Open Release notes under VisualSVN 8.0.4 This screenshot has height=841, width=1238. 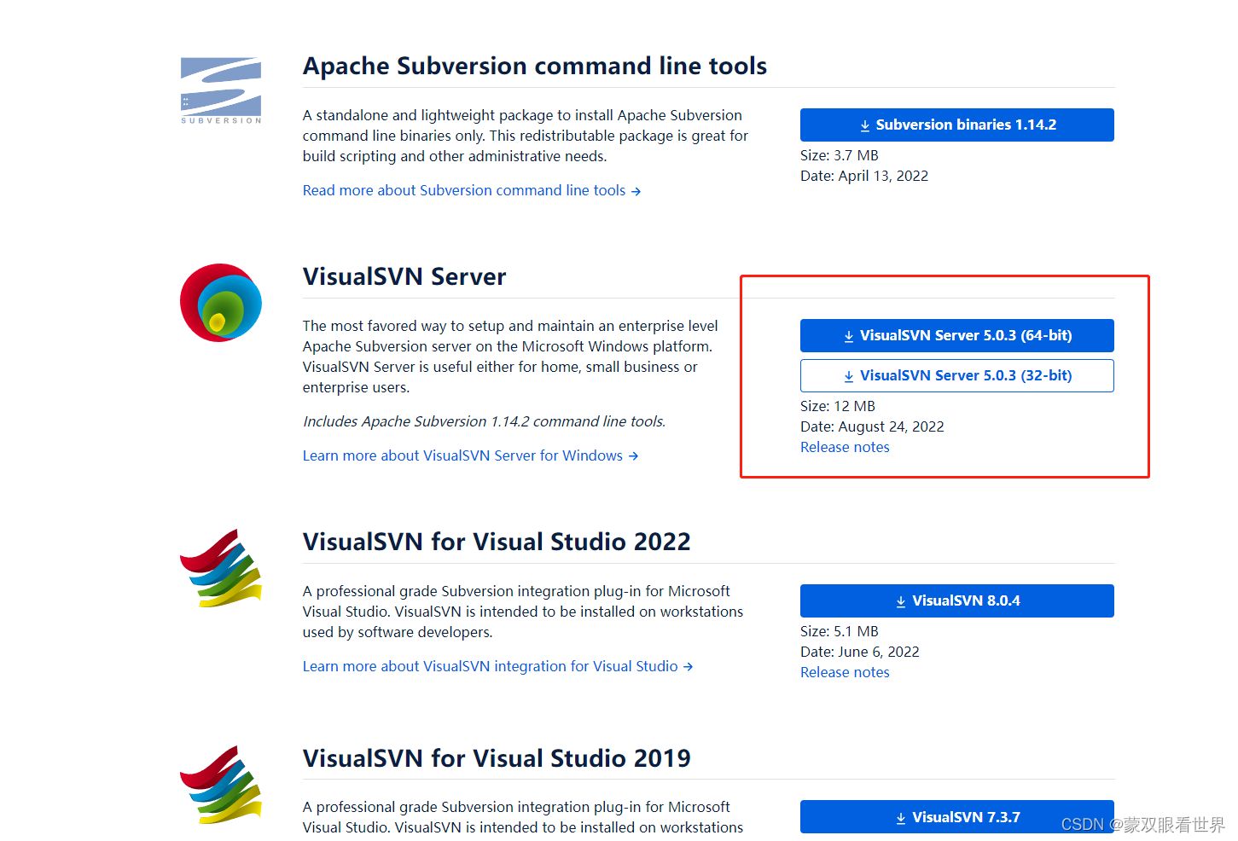[x=845, y=672]
